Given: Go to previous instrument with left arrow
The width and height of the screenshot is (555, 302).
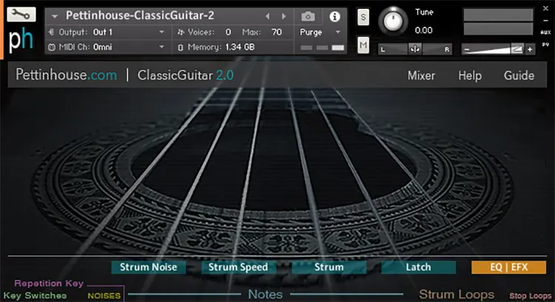Looking at the screenshot, I should click(x=268, y=16).
